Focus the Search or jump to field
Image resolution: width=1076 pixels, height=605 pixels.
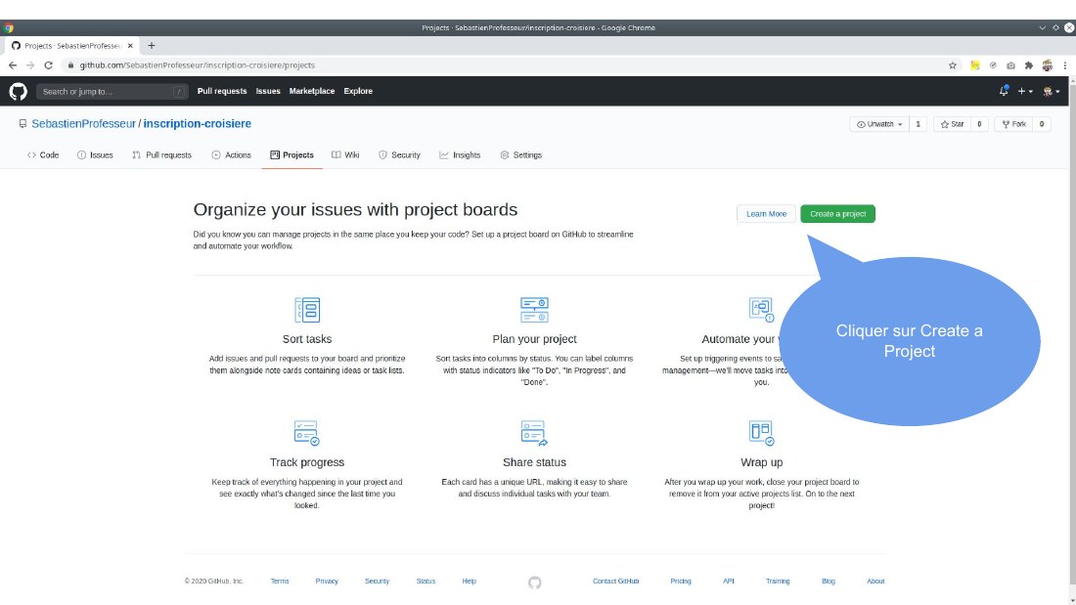(x=112, y=91)
